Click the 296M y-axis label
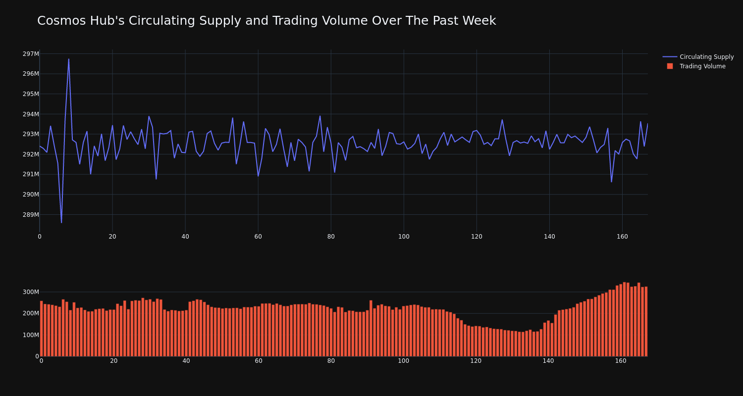The height and width of the screenshot is (396, 743). click(x=30, y=74)
